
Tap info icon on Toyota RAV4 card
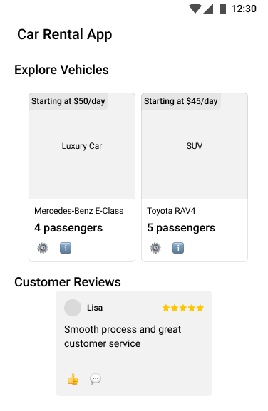[178, 248]
